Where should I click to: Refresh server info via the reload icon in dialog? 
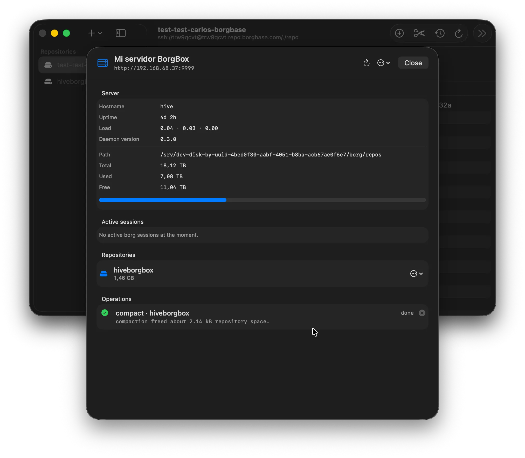tap(366, 63)
